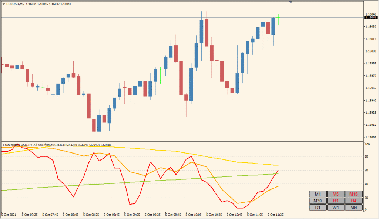Click the EURUSD,M5 chart title text
Viewport: 379px width, 219px height.
click(x=15, y=4)
